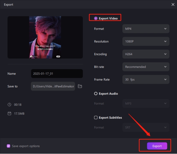Click the Name field showing 2025-01-17_01
177x154 pixels.
pos(57,73)
